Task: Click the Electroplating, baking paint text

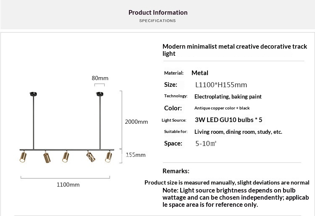Action: [228, 96]
